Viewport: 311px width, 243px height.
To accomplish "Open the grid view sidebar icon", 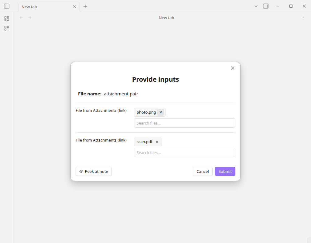I will (x=7, y=19).
